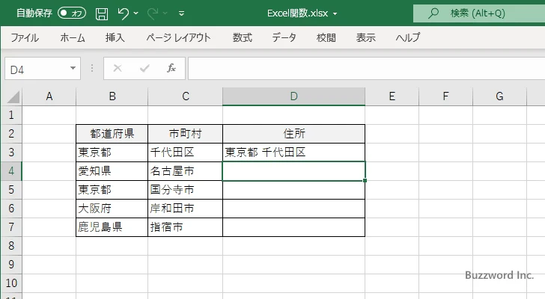Open the ヘルプ tab

point(408,37)
